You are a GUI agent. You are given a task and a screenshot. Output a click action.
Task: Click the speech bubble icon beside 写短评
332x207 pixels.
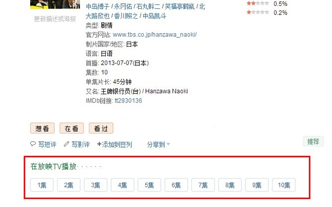click(x=33, y=144)
